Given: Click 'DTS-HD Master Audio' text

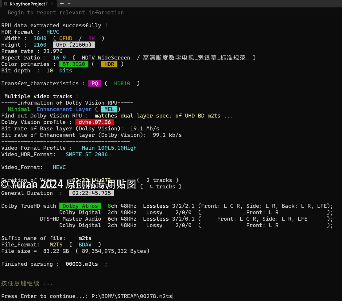Looking at the screenshot, I should pyautogui.click(x=70, y=219).
